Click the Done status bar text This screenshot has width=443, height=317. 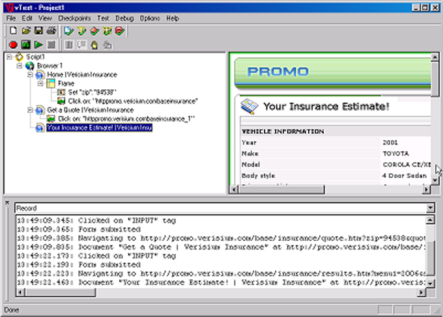(12, 310)
